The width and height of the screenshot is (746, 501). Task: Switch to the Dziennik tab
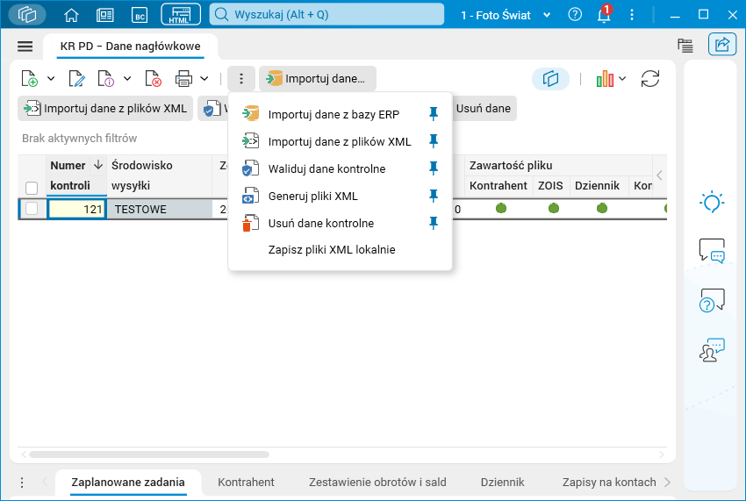(502, 483)
